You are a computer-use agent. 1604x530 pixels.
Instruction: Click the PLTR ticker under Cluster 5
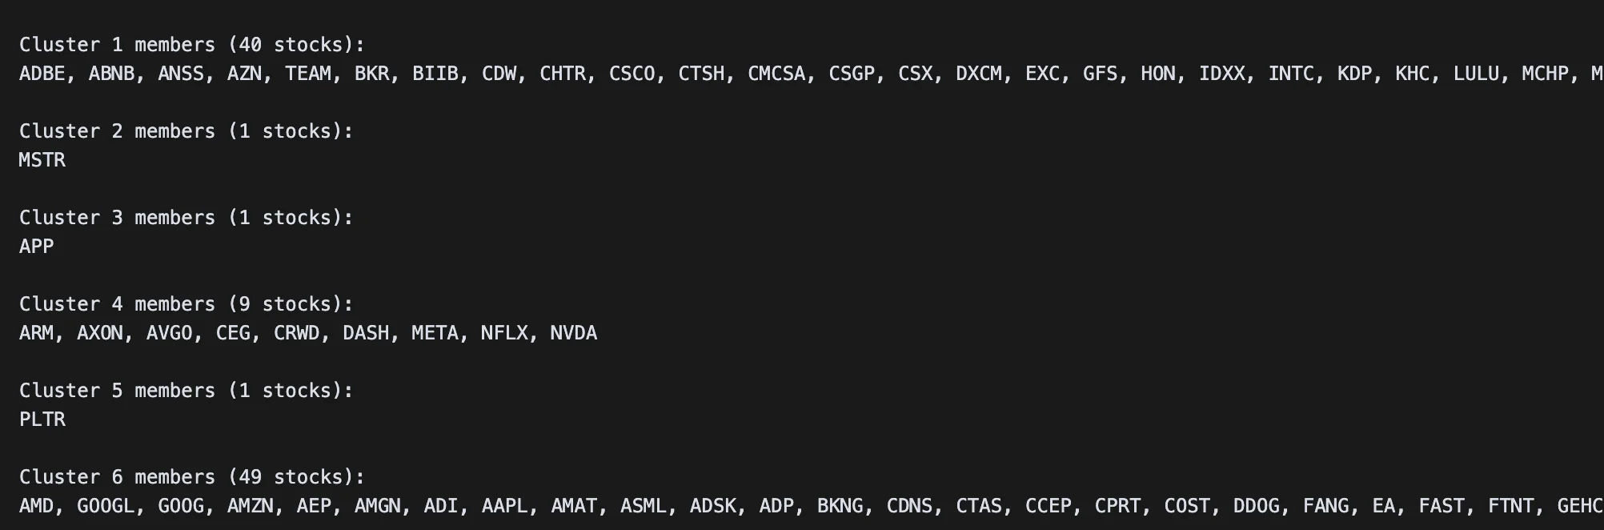42,420
